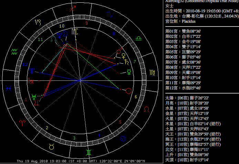Click the 太陽 獅子26°22' position line

coord(187,98)
